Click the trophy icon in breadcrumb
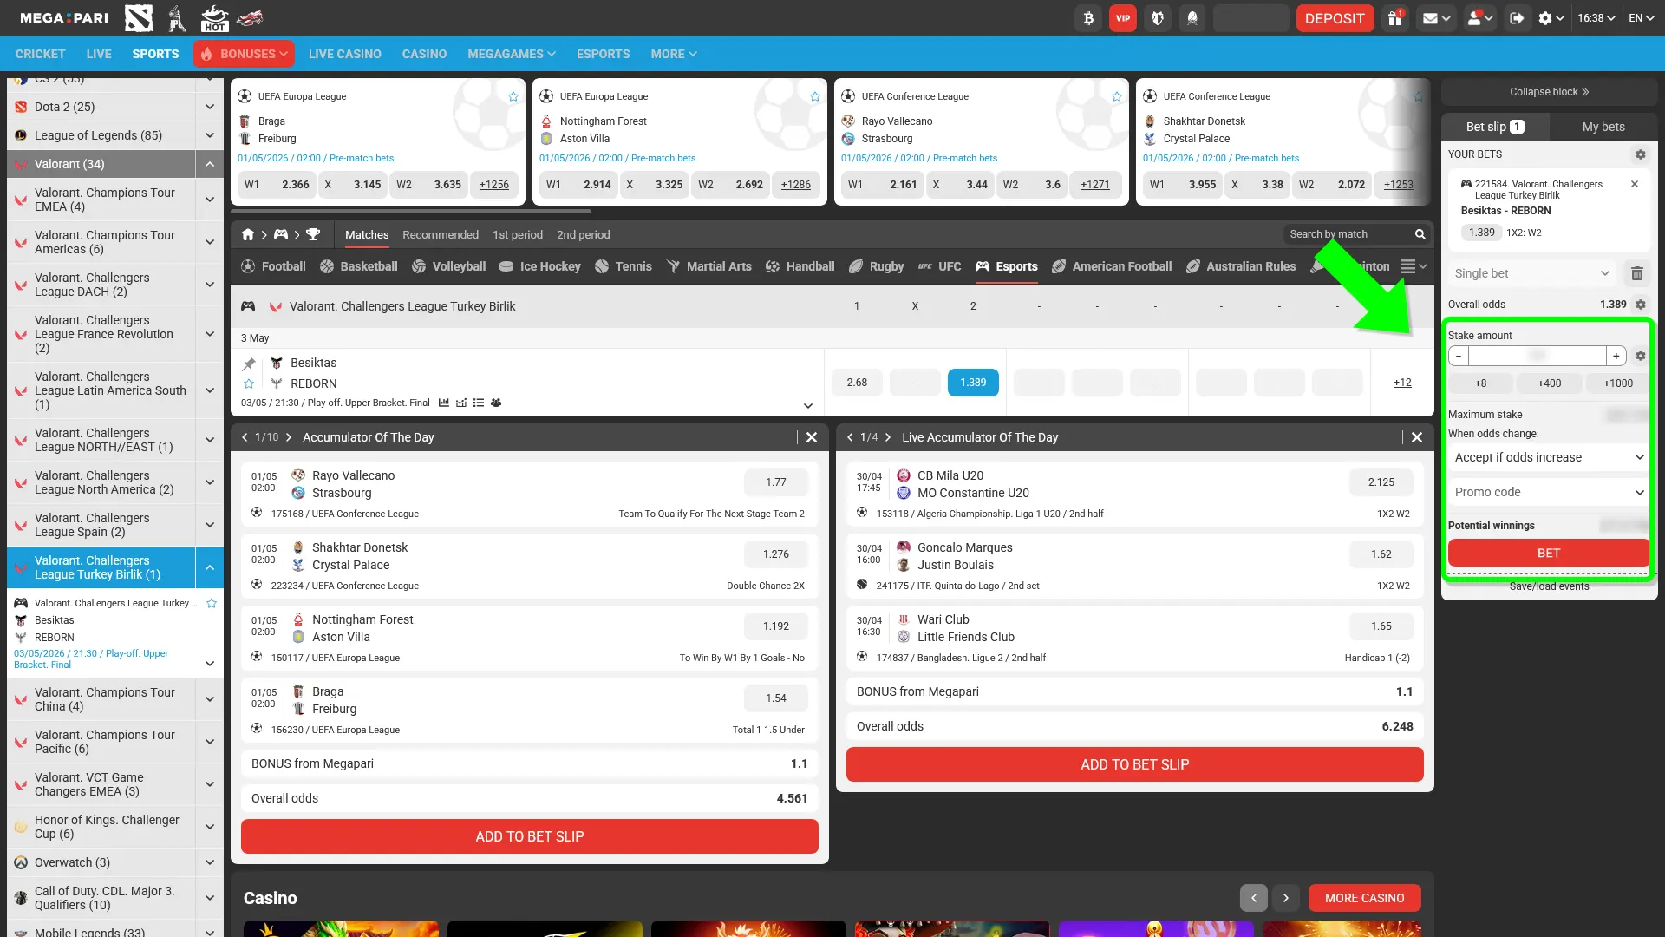Screen dimensions: 1665x937 click(313, 234)
